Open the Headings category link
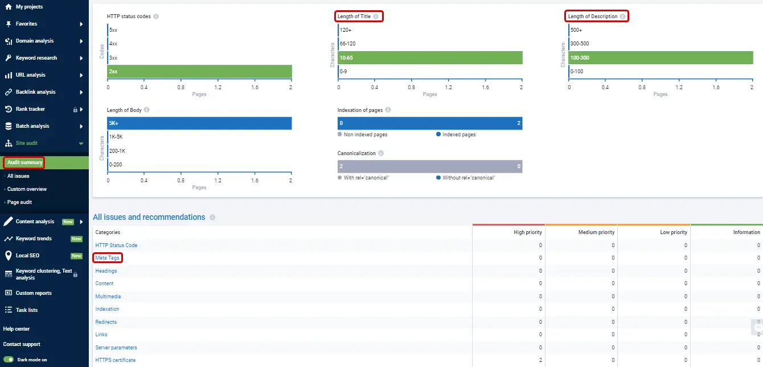Image resolution: width=763 pixels, height=367 pixels. click(106, 271)
